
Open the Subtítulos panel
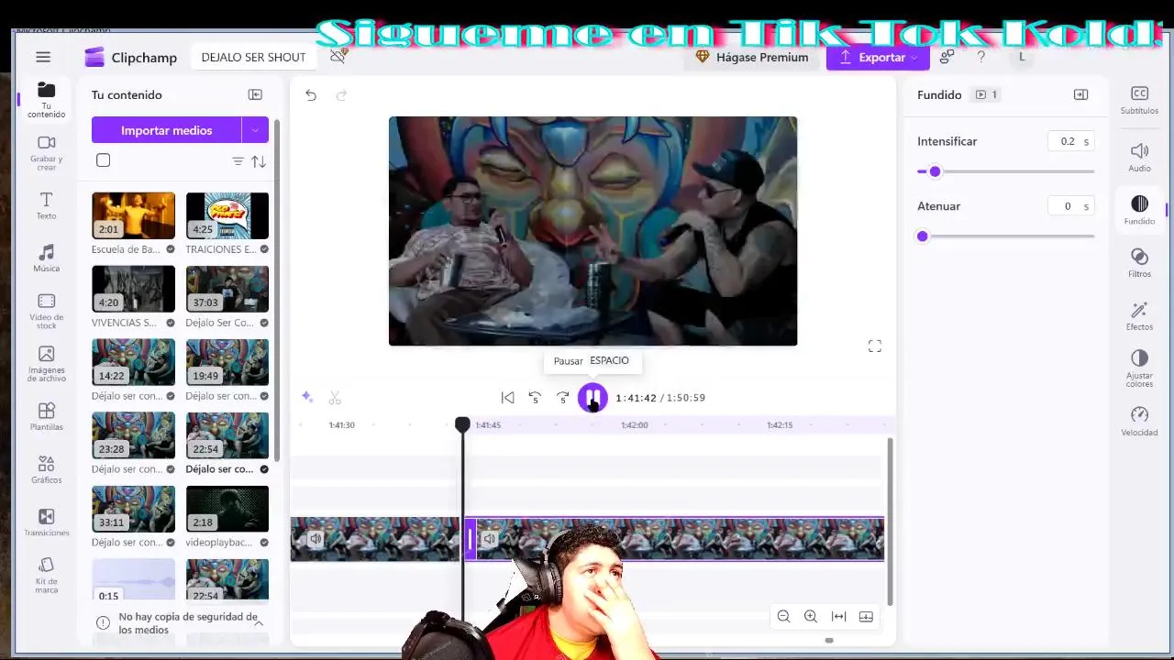point(1139,100)
